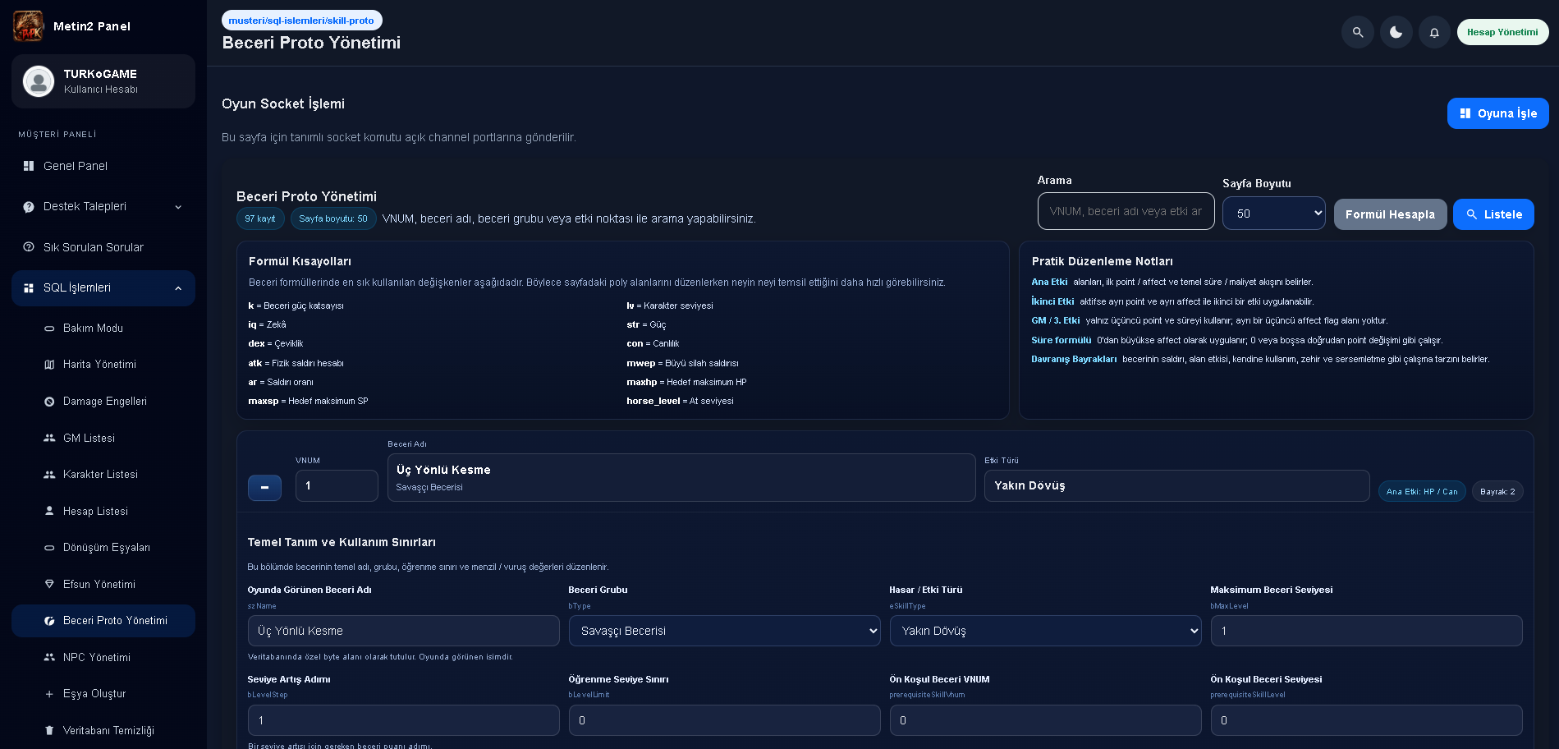Open the Hasar / Etki Türü dropdown
The image size is (1559, 749).
1045,631
